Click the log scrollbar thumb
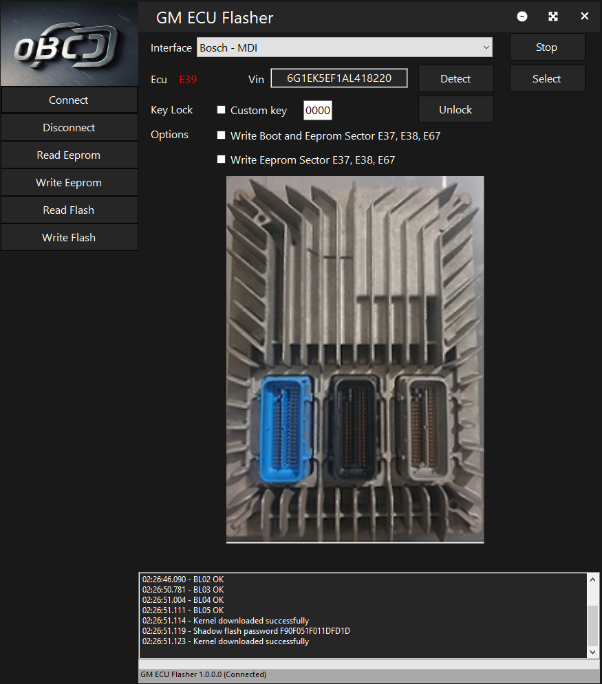This screenshot has width=602, height=684. (x=592, y=625)
